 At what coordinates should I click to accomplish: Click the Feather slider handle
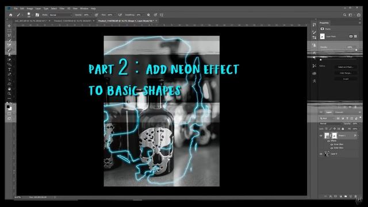pos(321,60)
